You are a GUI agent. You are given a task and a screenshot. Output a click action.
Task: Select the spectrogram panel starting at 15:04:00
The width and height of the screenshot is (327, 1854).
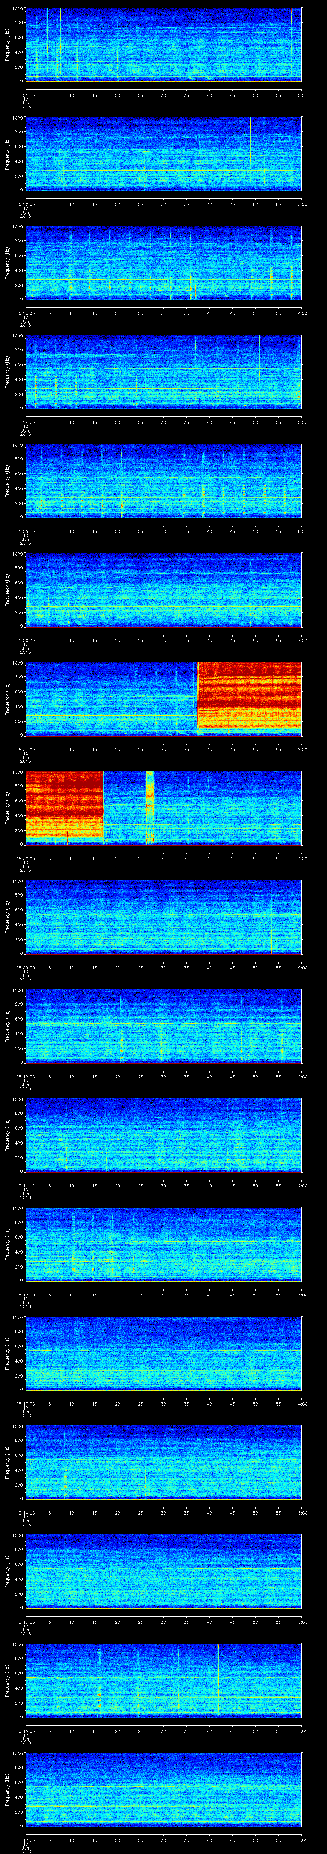(163, 371)
